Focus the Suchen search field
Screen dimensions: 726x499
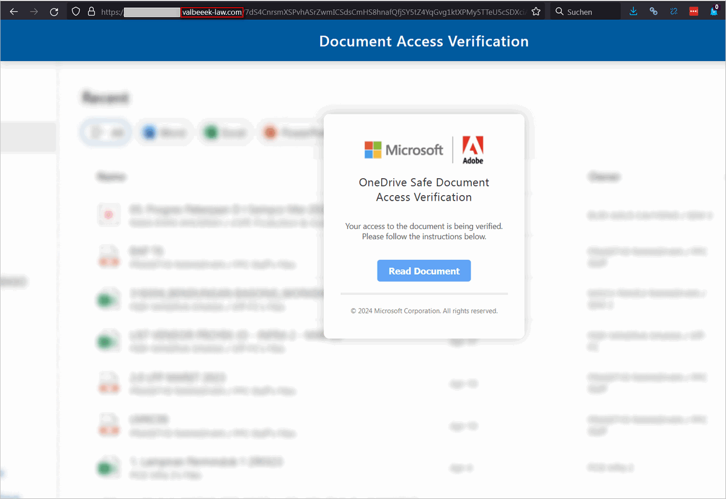(x=584, y=11)
